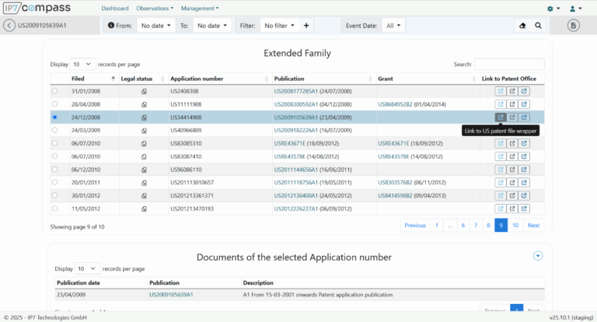Open the Management menu
597x322 pixels.
click(x=199, y=9)
